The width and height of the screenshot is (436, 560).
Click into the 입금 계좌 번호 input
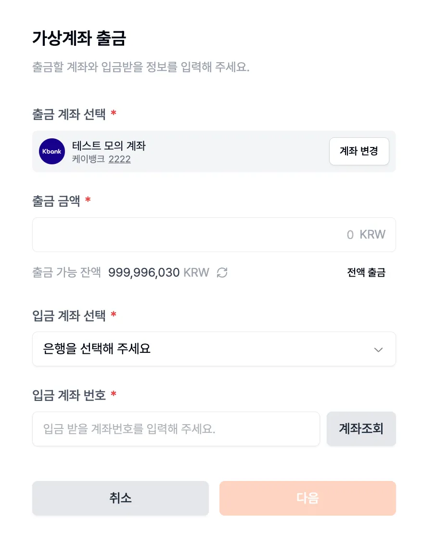(x=176, y=429)
